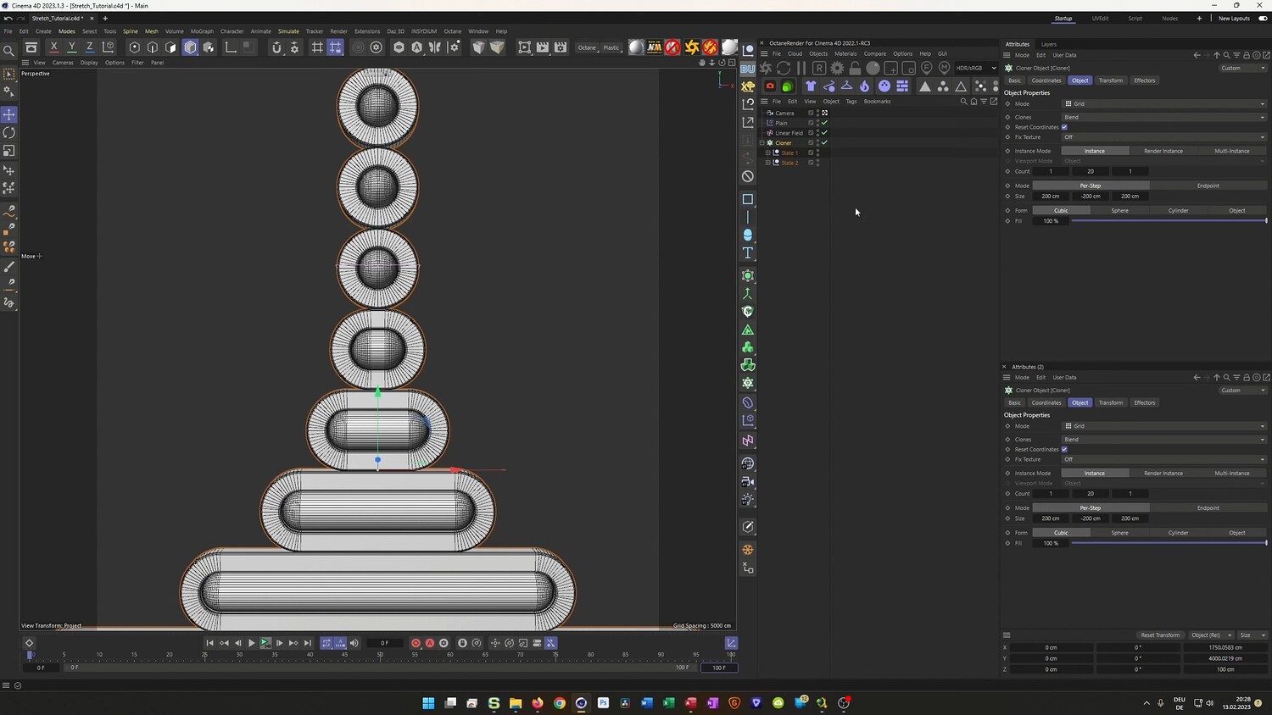Choose Cylinder form in Attributes (2)
The image size is (1272, 715).
click(1179, 533)
